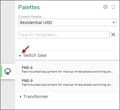Focus the Search Templates input field
The width and height of the screenshot is (120, 110).
[x=64, y=35]
